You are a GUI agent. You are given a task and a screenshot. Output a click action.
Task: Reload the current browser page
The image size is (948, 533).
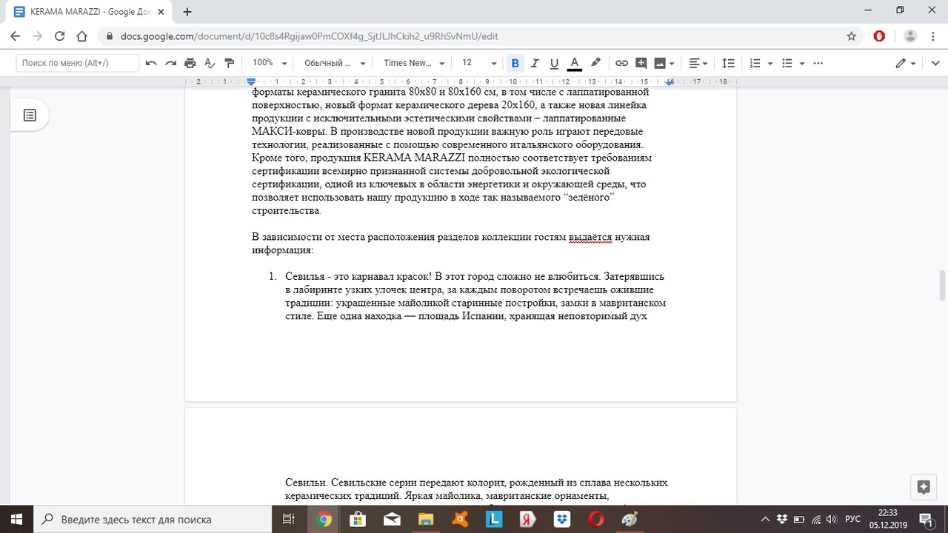coord(60,36)
